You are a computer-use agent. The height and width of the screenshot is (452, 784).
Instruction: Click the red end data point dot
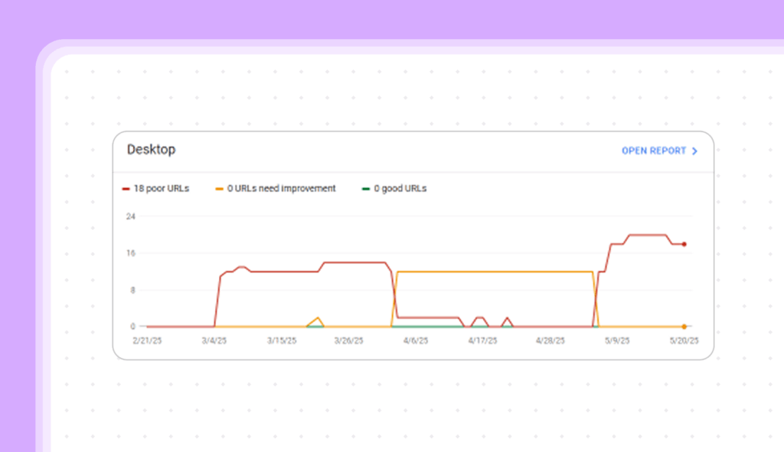click(x=684, y=244)
